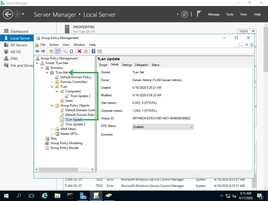
Task: Open the View menu in Group Policy Management
Action: pos(66,44)
